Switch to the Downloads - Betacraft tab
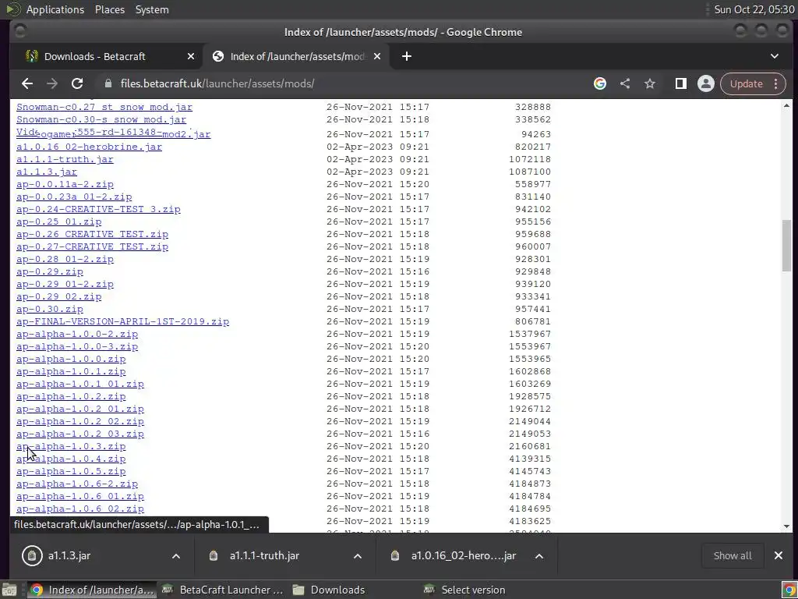This screenshot has width=798, height=599. tap(105, 56)
